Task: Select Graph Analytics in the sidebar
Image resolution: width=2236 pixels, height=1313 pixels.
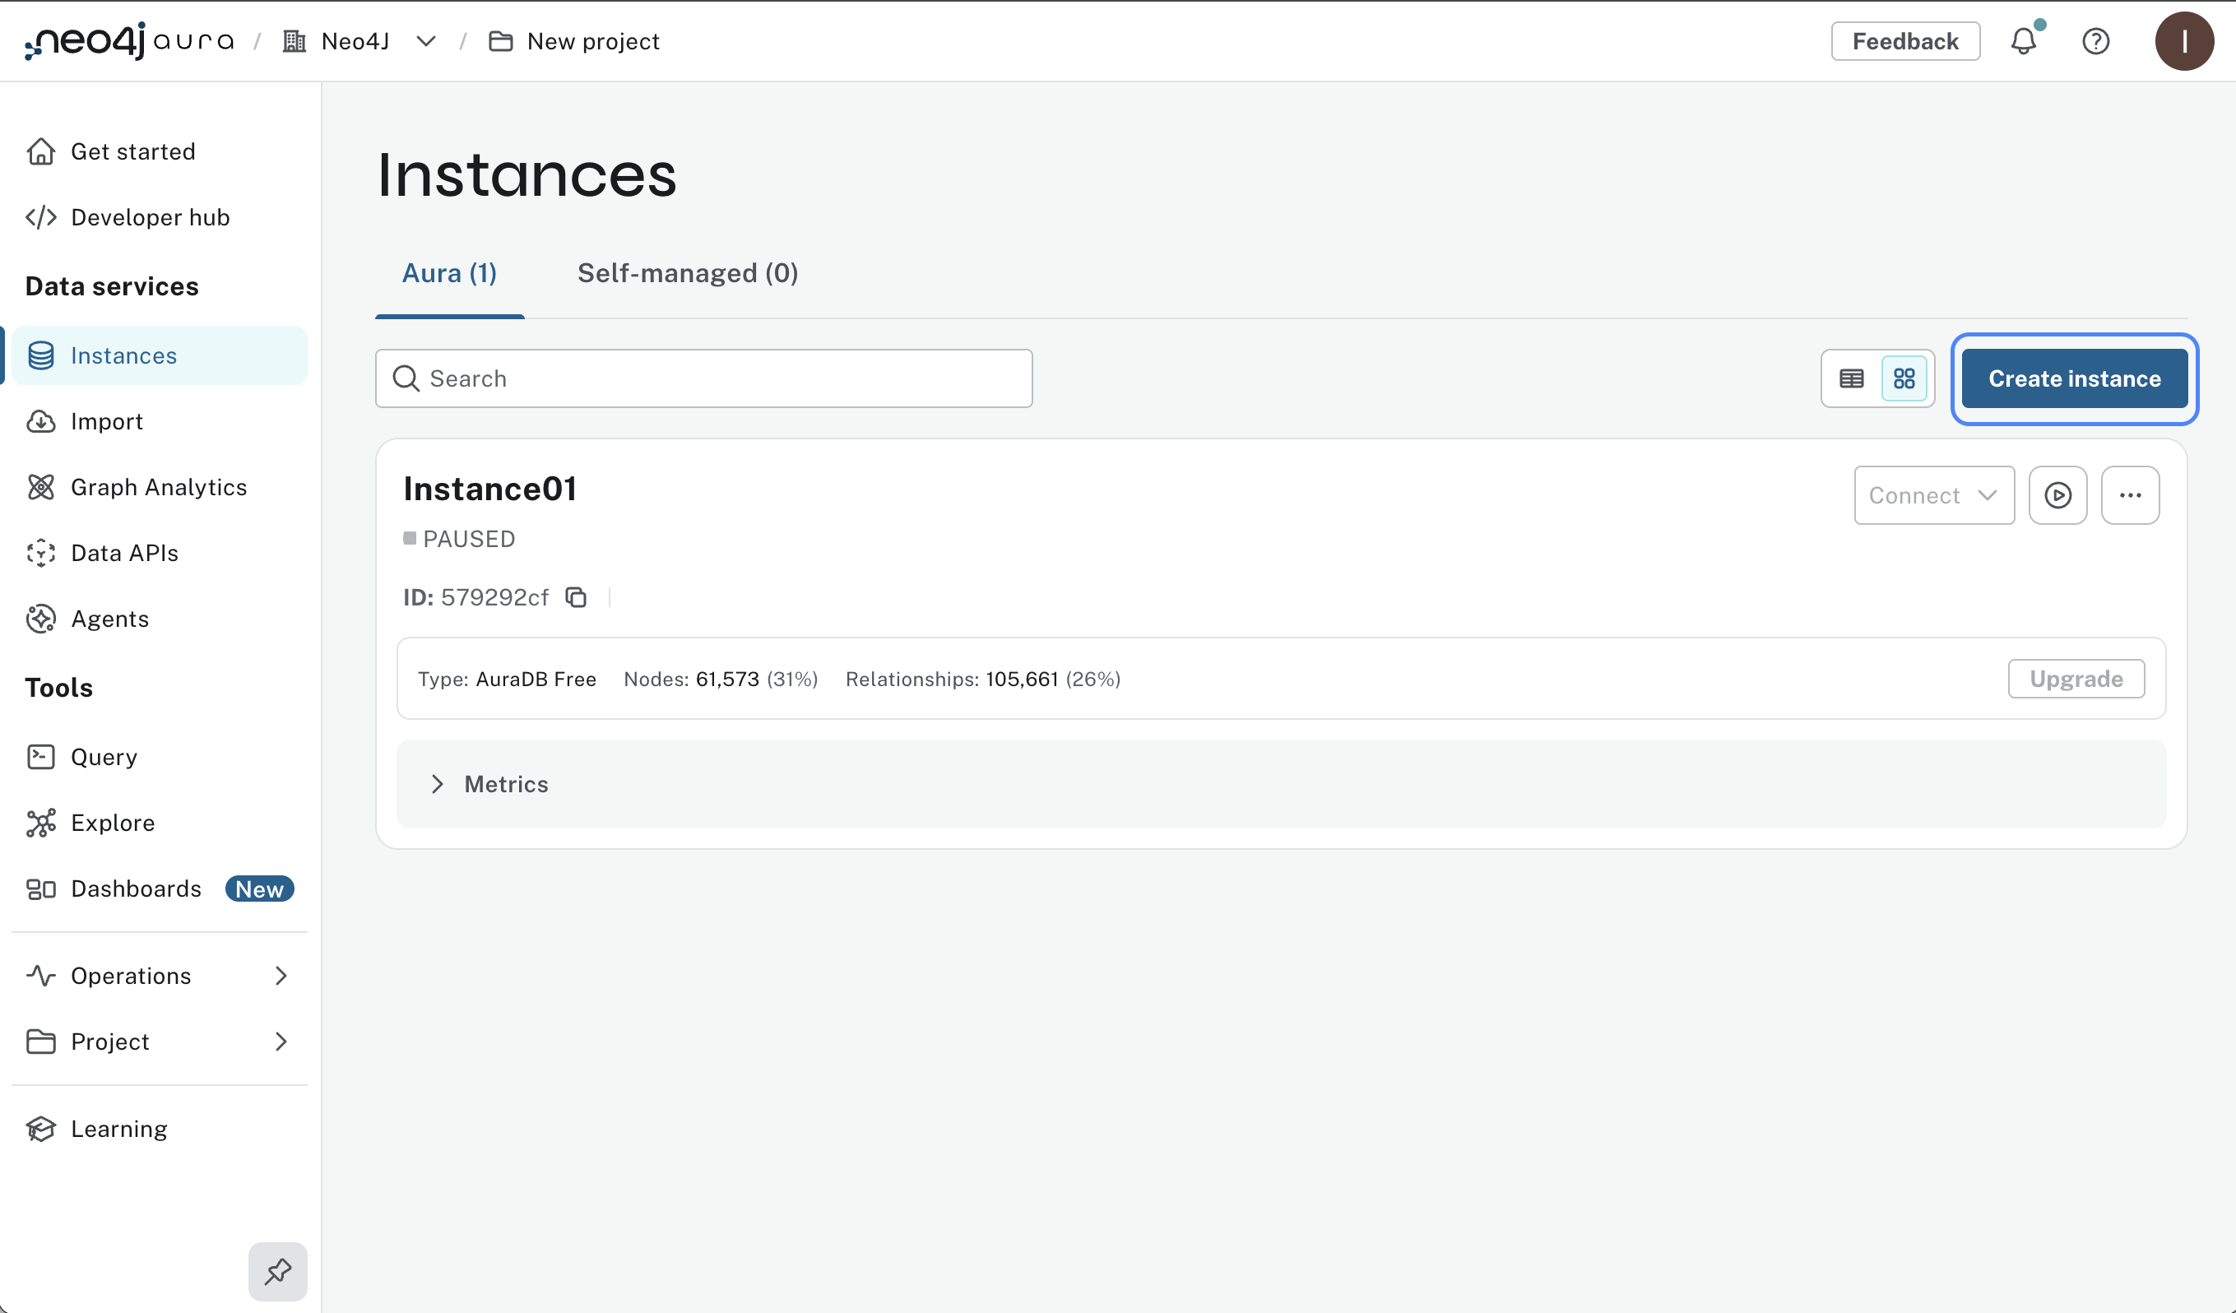Action: [x=158, y=487]
